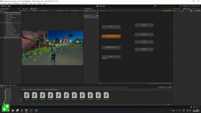Open the Window menu
This screenshot has width=201, height=113.
(x=40, y=3)
